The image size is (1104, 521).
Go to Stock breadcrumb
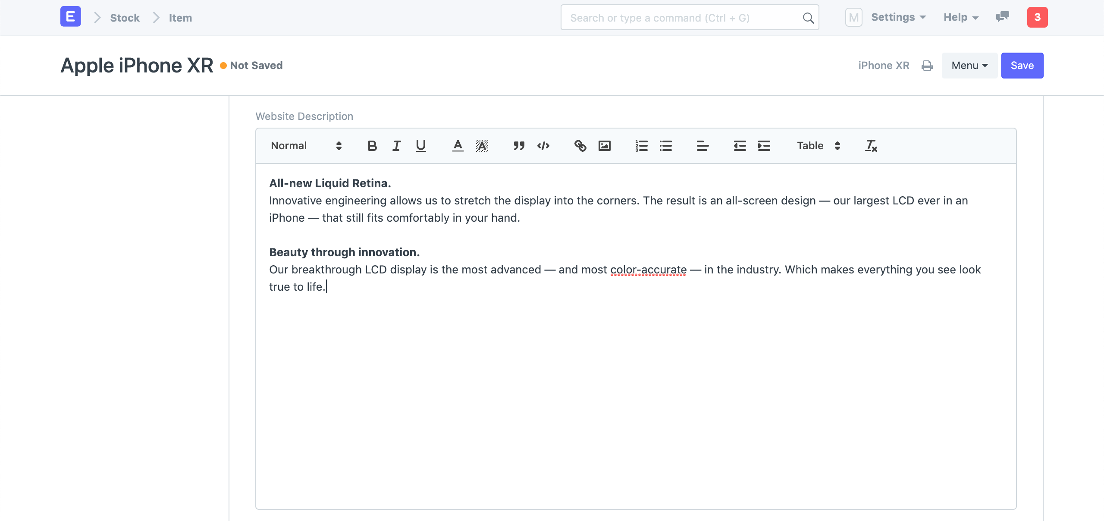pyautogui.click(x=125, y=18)
